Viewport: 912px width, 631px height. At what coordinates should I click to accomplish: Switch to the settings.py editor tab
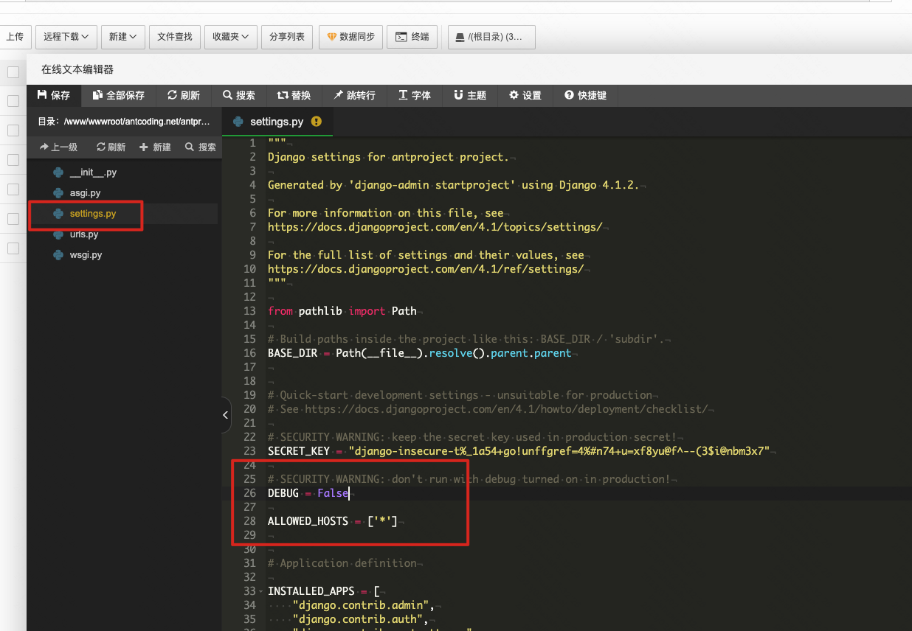pyautogui.click(x=277, y=122)
